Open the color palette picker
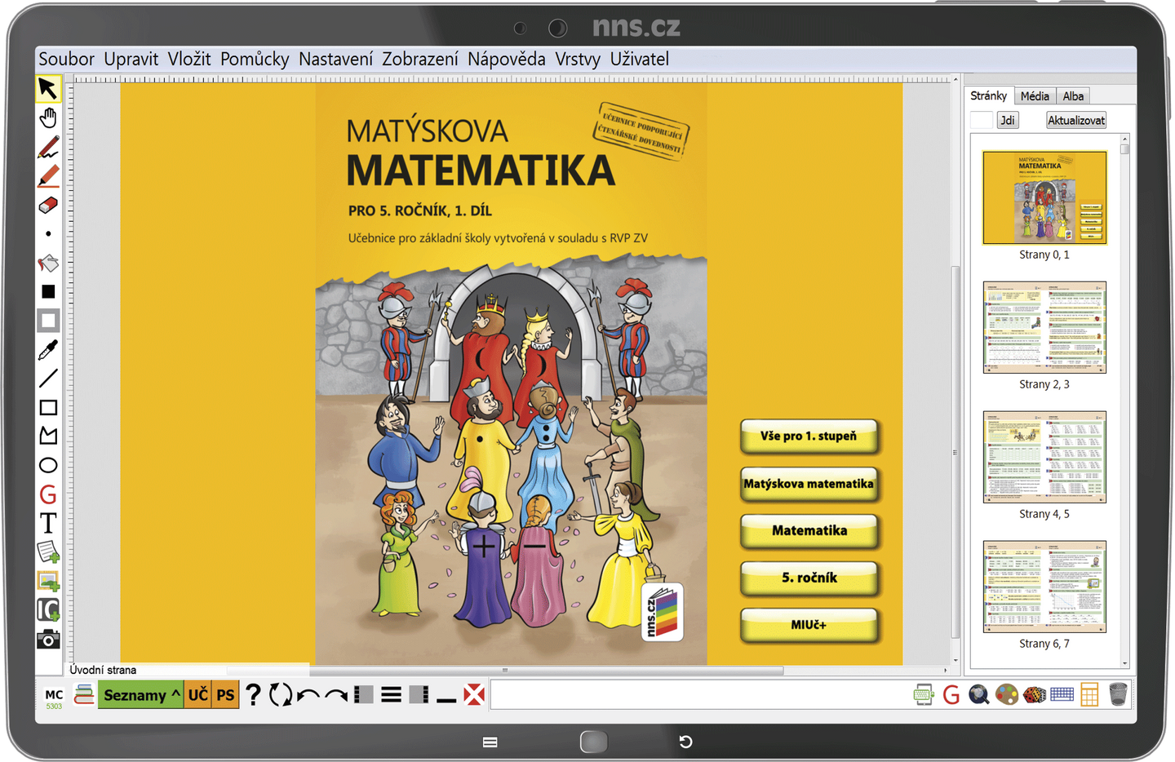This screenshot has width=1175, height=762. [1004, 694]
